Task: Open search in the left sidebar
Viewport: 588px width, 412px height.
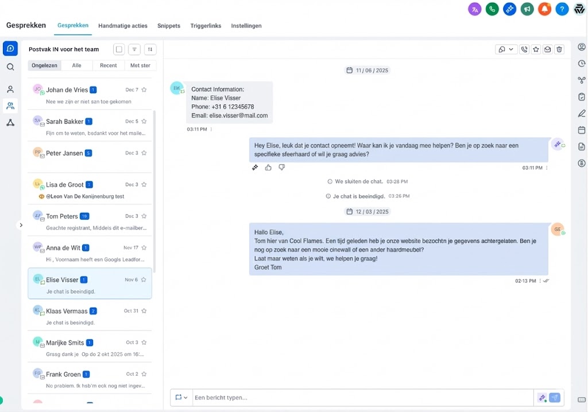Action: [x=10, y=67]
